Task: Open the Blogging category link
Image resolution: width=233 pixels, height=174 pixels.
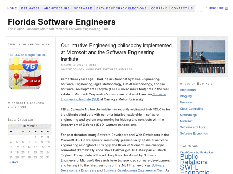Action: (x=186, y=96)
